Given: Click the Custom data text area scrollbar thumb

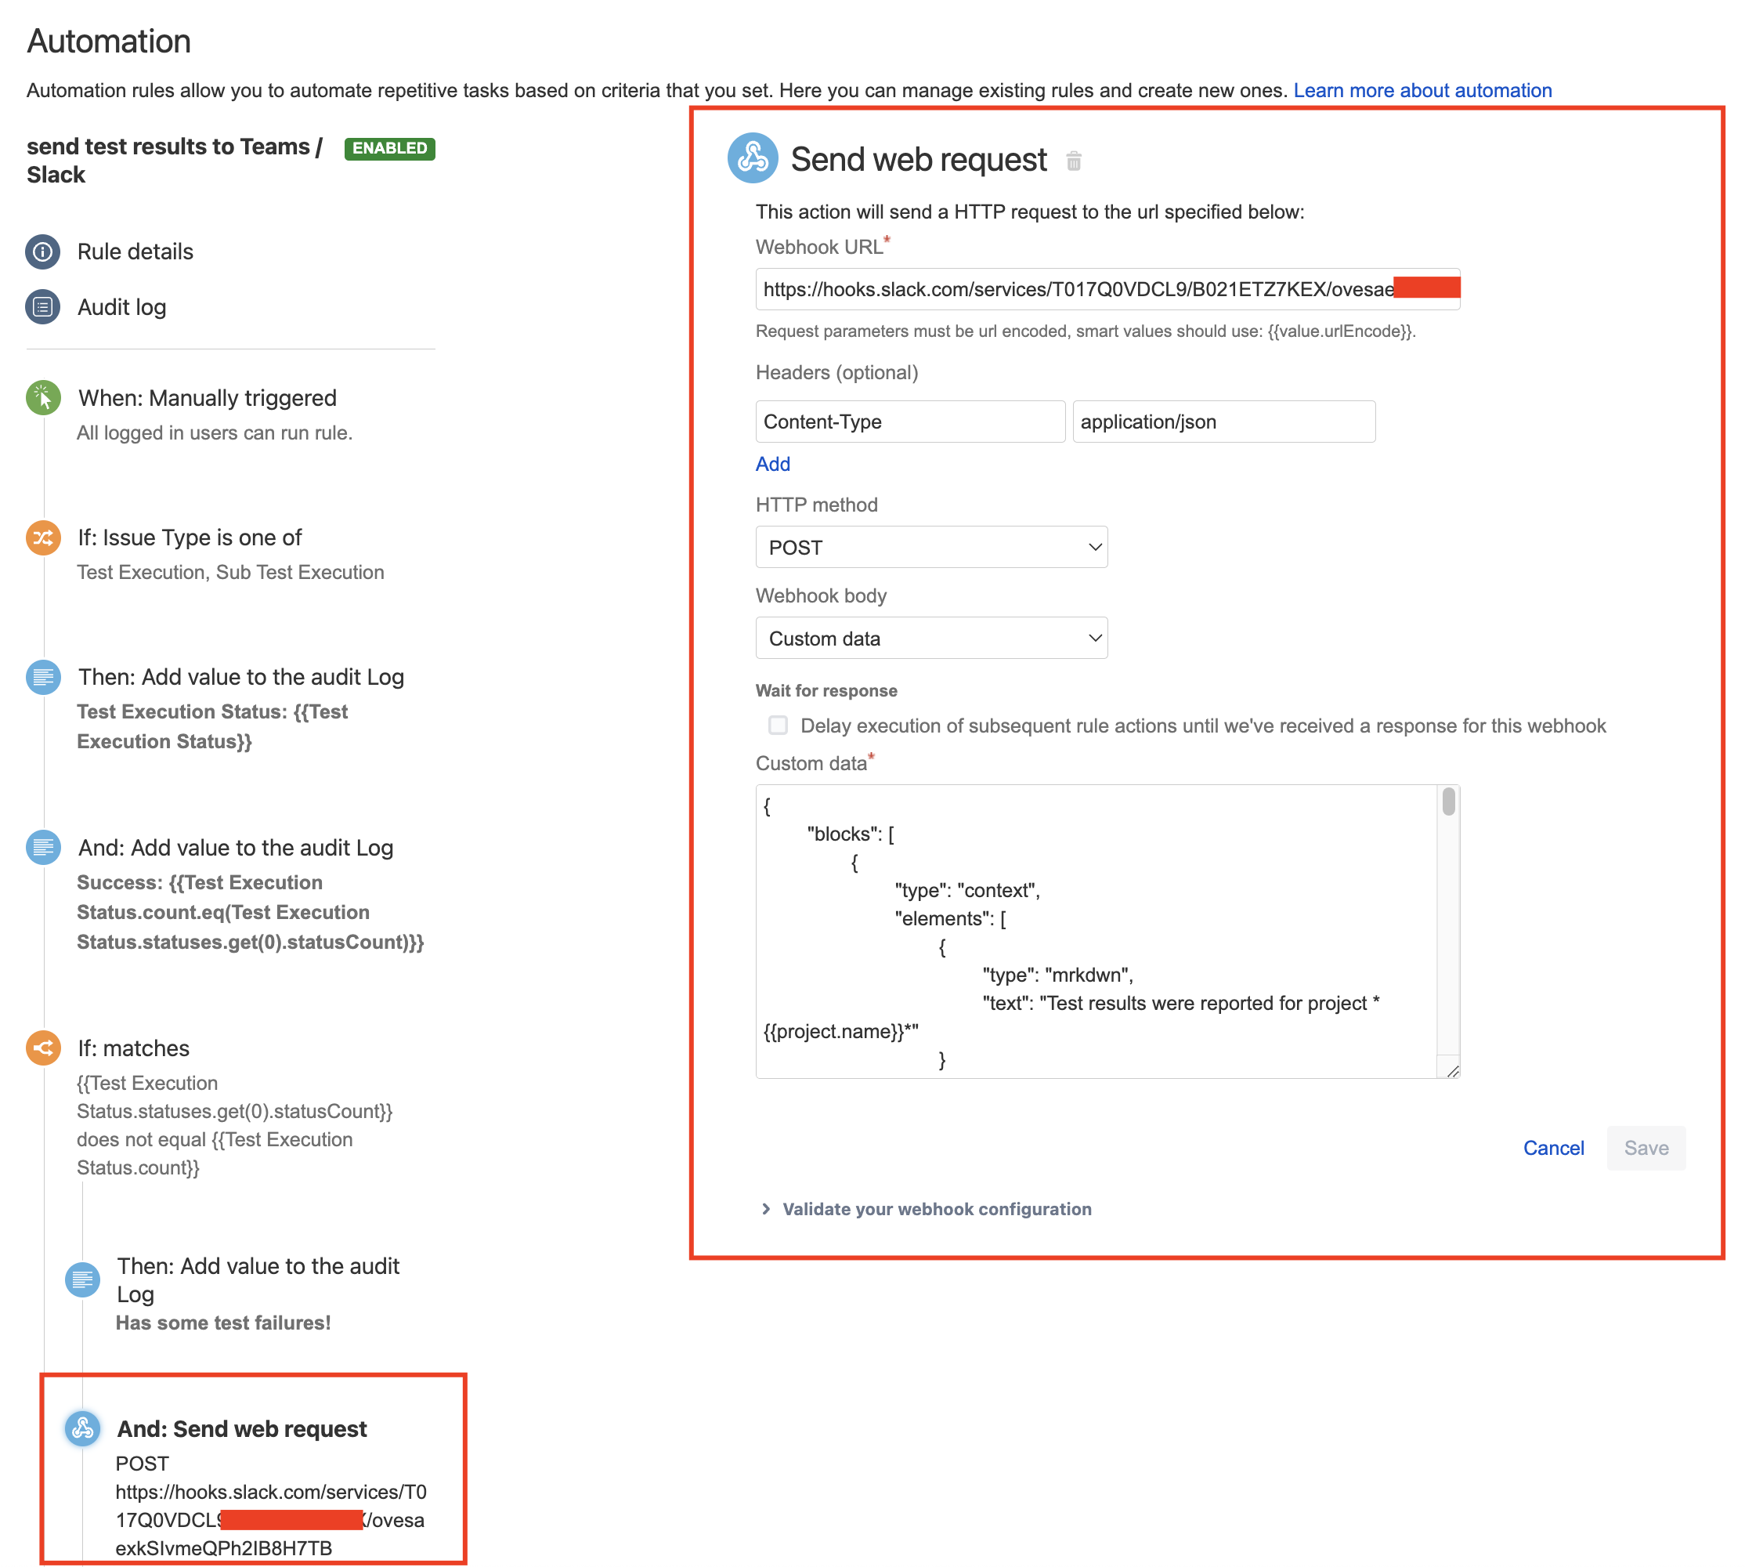Looking at the screenshot, I should (x=1450, y=802).
